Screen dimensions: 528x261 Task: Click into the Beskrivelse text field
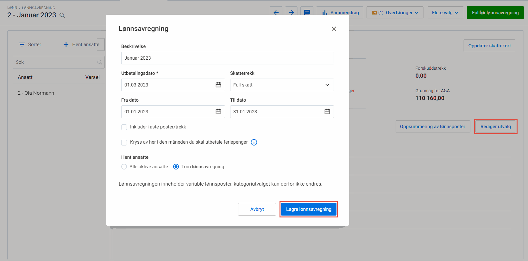(227, 58)
